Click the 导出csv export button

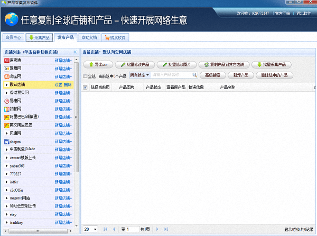[x=98, y=64]
